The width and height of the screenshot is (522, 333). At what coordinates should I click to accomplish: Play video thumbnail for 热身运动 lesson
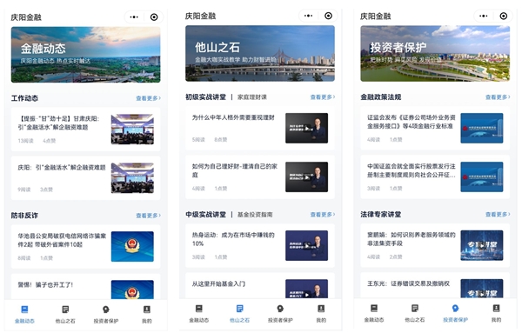point(306,245)
